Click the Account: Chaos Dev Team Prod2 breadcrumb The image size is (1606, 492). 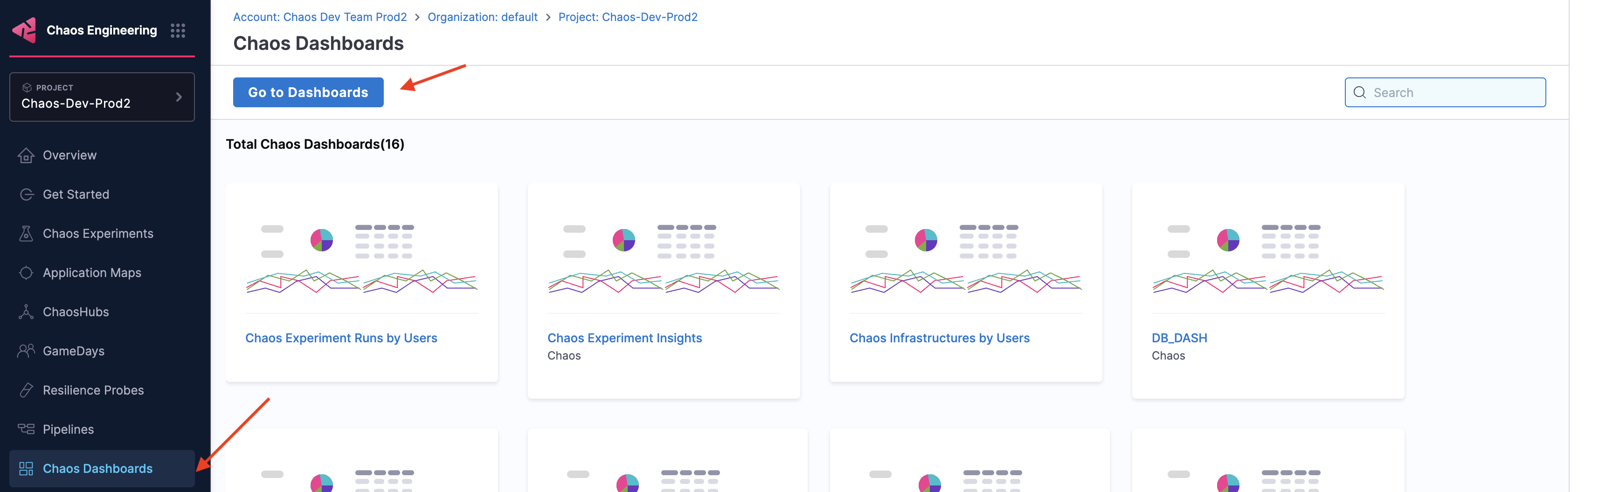point(320,17)
